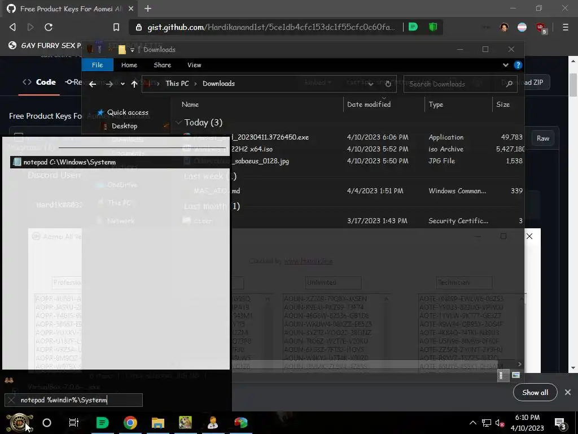
Task: Open the Explorer address history dropdown
Action: click(370, 84)
